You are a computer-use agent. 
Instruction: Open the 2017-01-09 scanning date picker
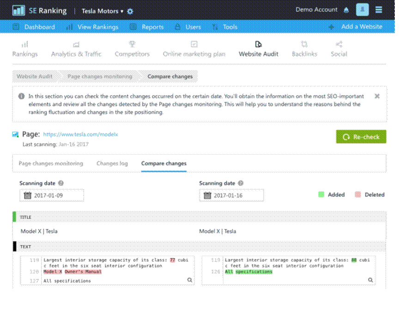pos(52,195)
